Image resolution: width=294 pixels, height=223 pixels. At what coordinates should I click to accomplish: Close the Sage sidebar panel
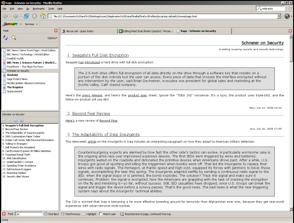tap(56, 31)
